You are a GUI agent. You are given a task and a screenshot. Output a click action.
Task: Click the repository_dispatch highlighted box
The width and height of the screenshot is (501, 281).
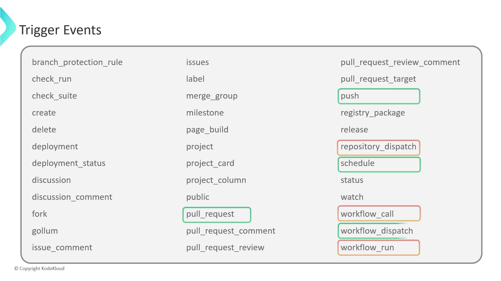(x=378, y=148)
